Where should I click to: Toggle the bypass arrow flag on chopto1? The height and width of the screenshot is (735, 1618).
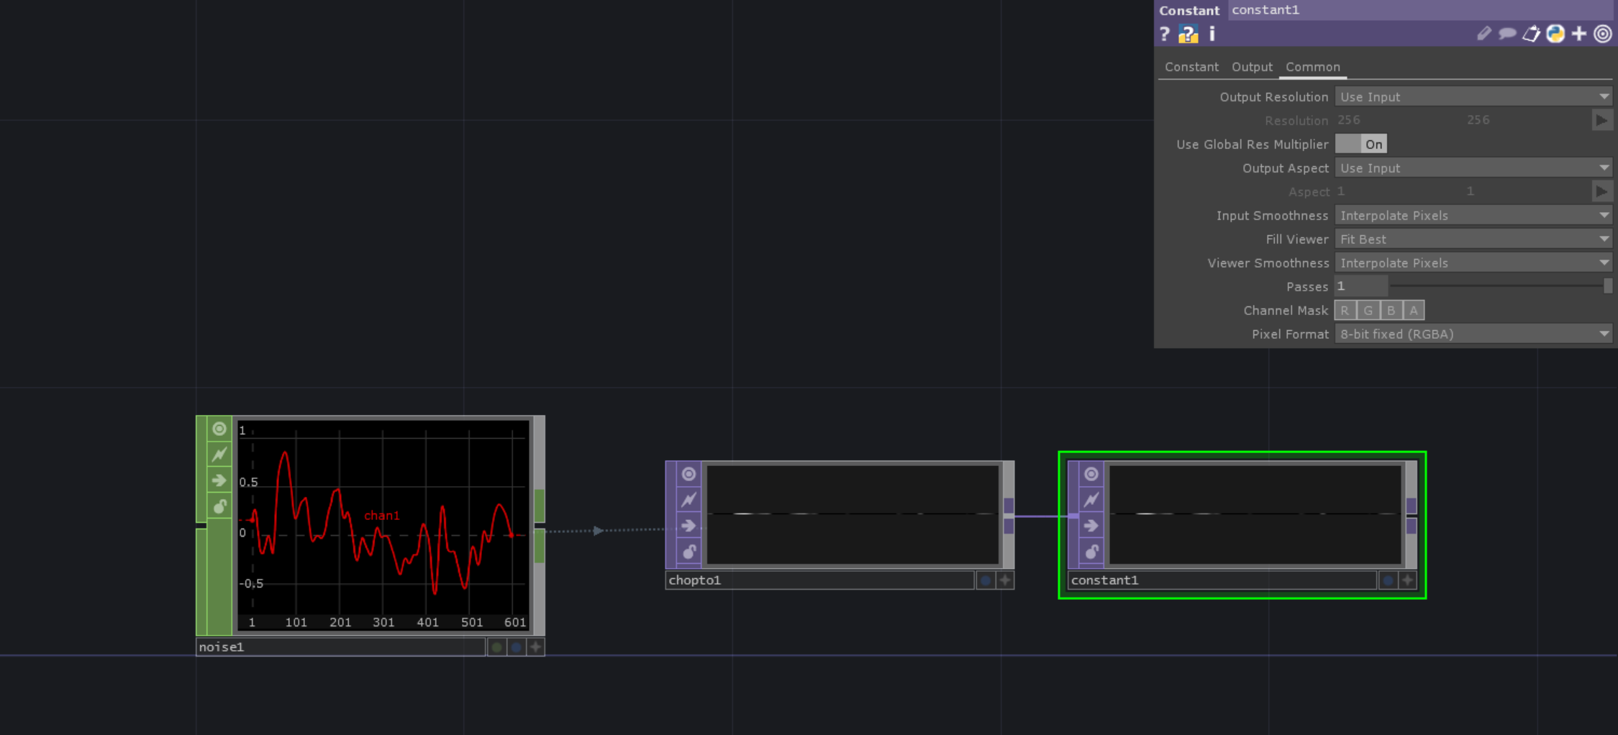688,526
